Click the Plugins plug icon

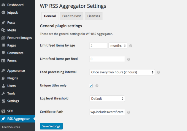tap(3, 78)
